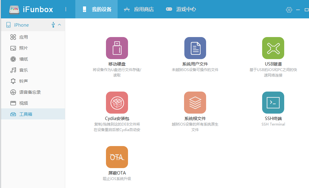Click the 'SSH Terminal' description text
The width and height of the screenshot is (309, 188).
(273, 124)
